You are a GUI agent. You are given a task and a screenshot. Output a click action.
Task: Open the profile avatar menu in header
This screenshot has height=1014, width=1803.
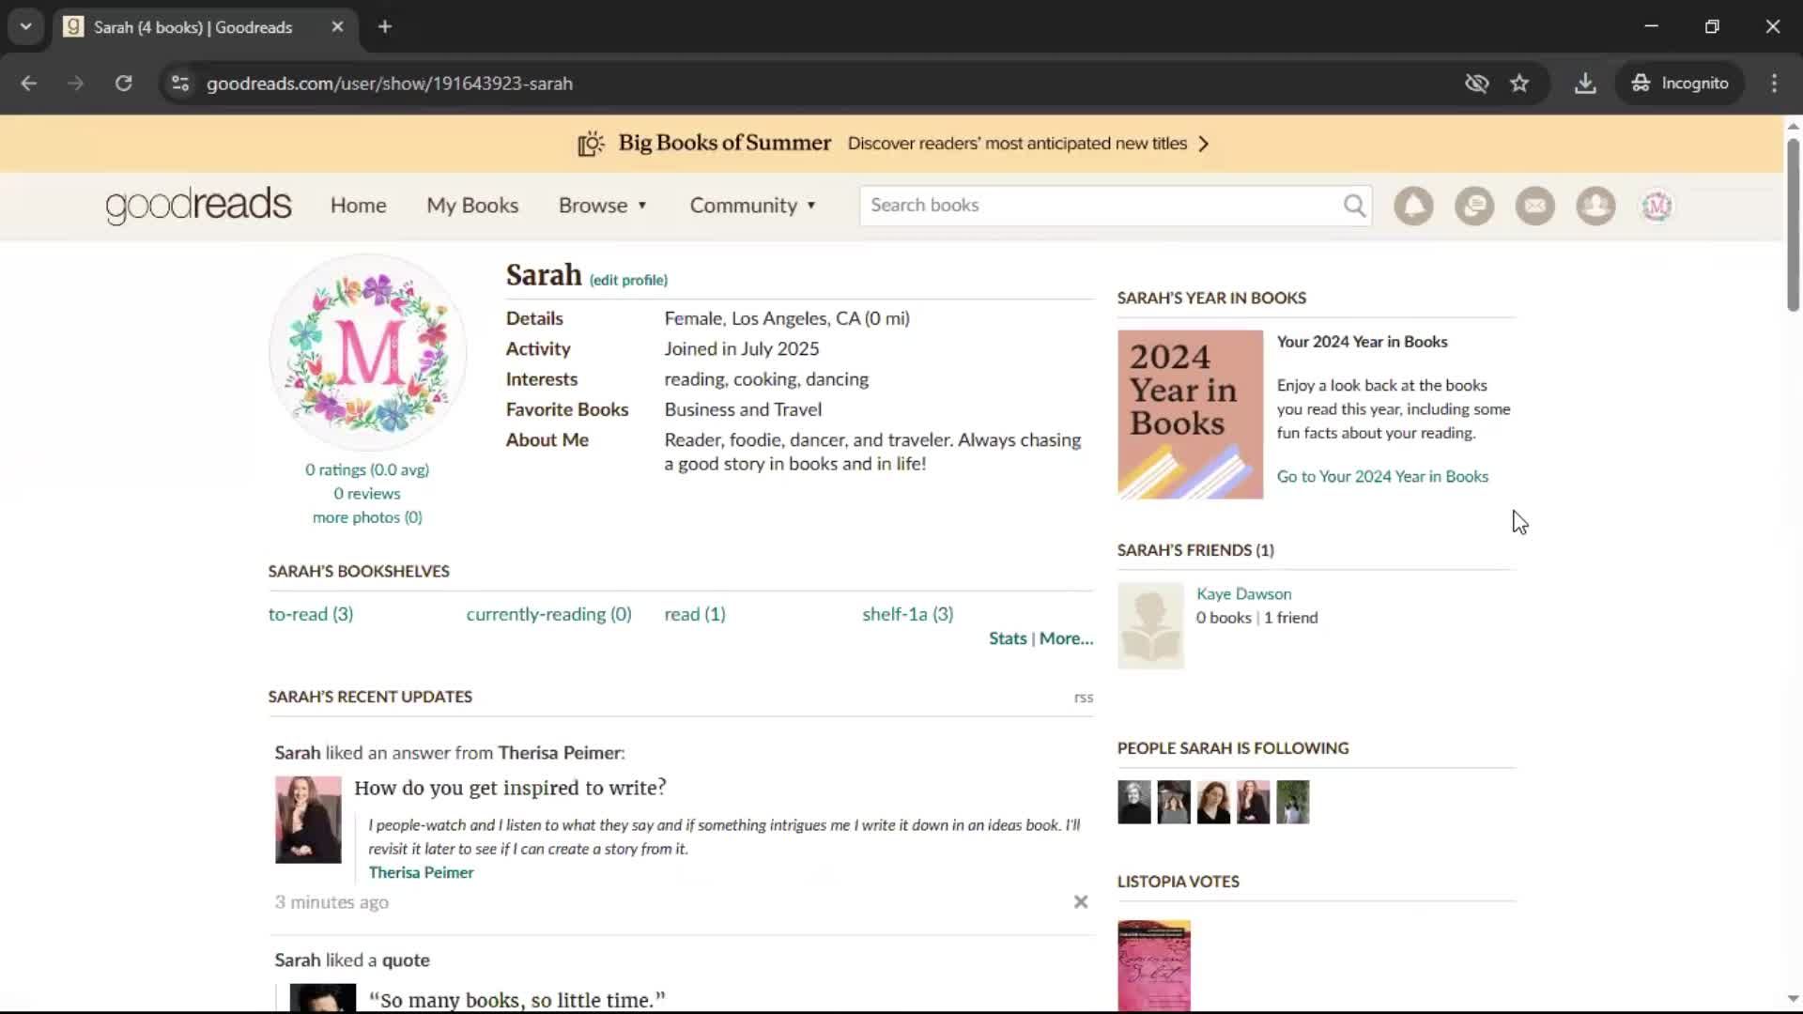coord(1657,206)
